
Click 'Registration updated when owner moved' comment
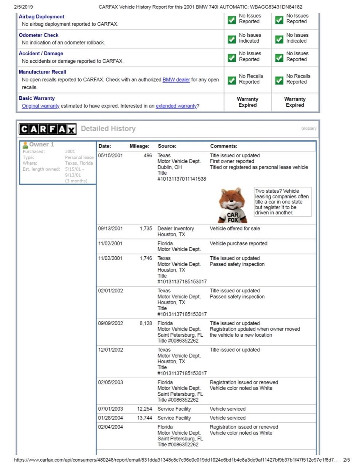click(255, 329)
